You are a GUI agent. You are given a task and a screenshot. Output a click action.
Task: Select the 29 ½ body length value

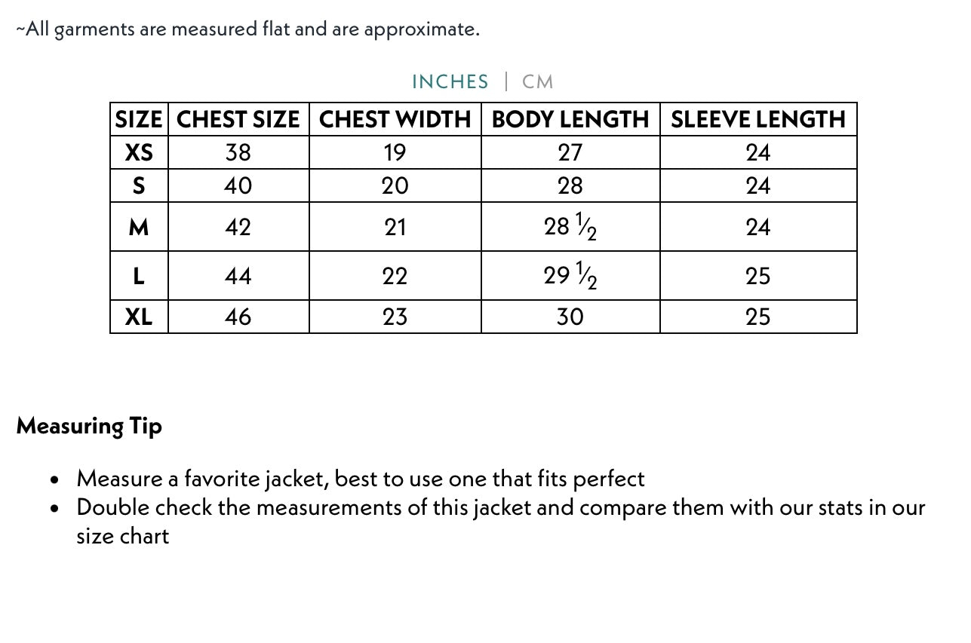click(x=570, y=276)
